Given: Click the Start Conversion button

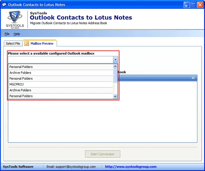Looking at the screenshot, I should pos(102,154).
